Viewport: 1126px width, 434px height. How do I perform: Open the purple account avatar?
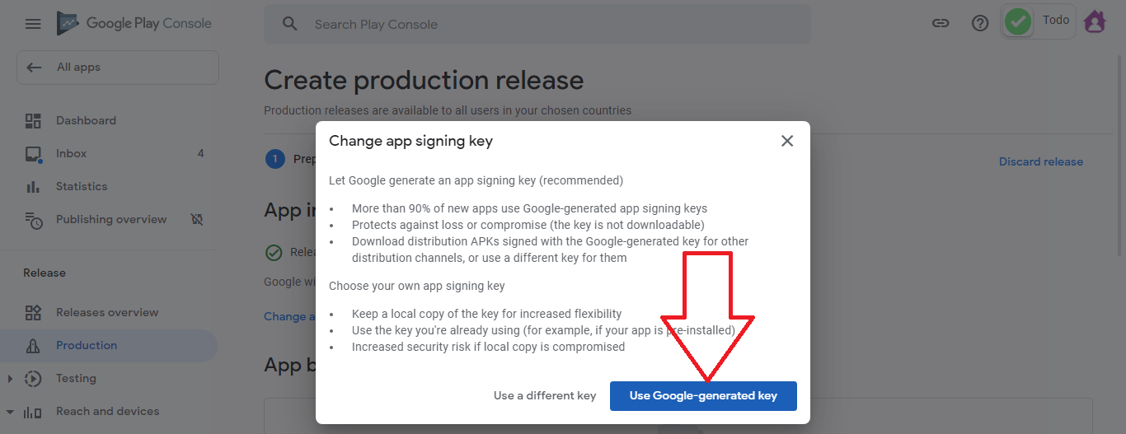pyautogui.click(x=1095, y=22)
